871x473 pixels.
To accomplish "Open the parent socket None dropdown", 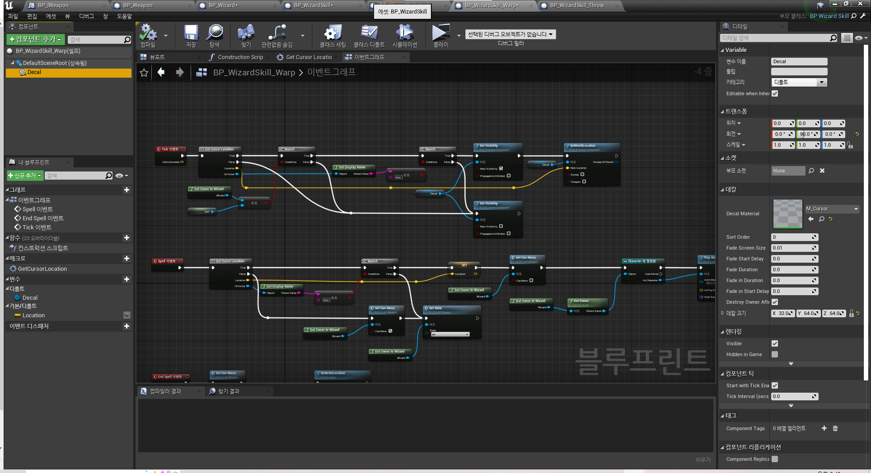I will [788, 171].
